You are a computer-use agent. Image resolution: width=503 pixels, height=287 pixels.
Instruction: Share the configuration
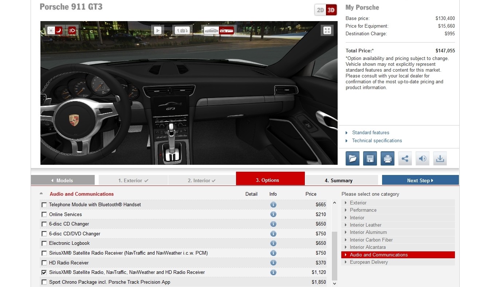point(405,159)
